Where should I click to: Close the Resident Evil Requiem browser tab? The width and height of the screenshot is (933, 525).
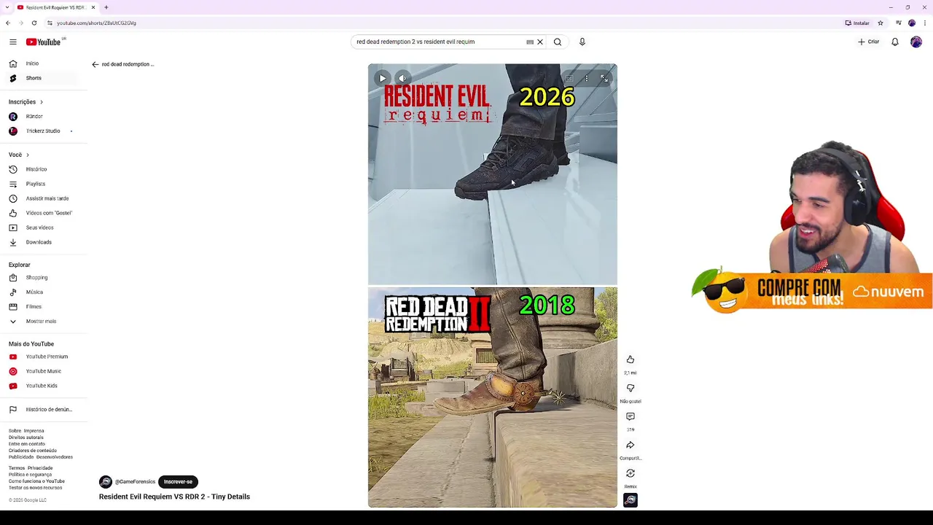pos(93,7)
